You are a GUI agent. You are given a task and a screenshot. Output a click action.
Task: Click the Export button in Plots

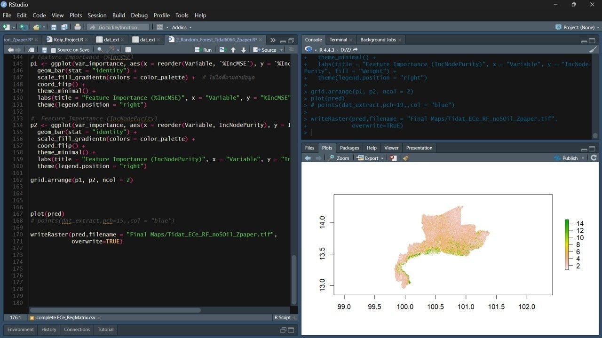(367, 158)
